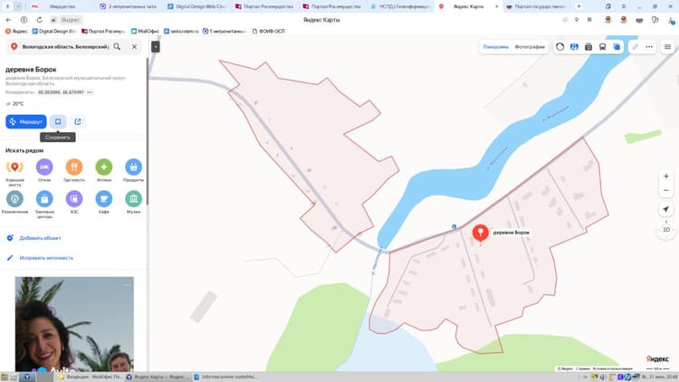Image resolution: width=679 pixels, height=382 pixels.
Task: Click the magnifier search icon in search box
Action: pos(117,46)
